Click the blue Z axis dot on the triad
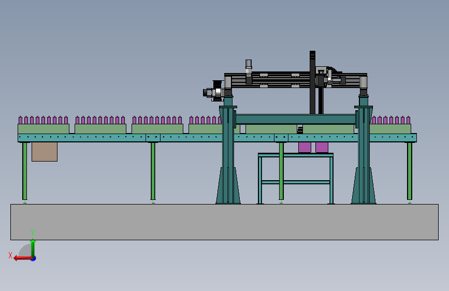The height and width of the screenshot is (291, 449). (34, 258)
